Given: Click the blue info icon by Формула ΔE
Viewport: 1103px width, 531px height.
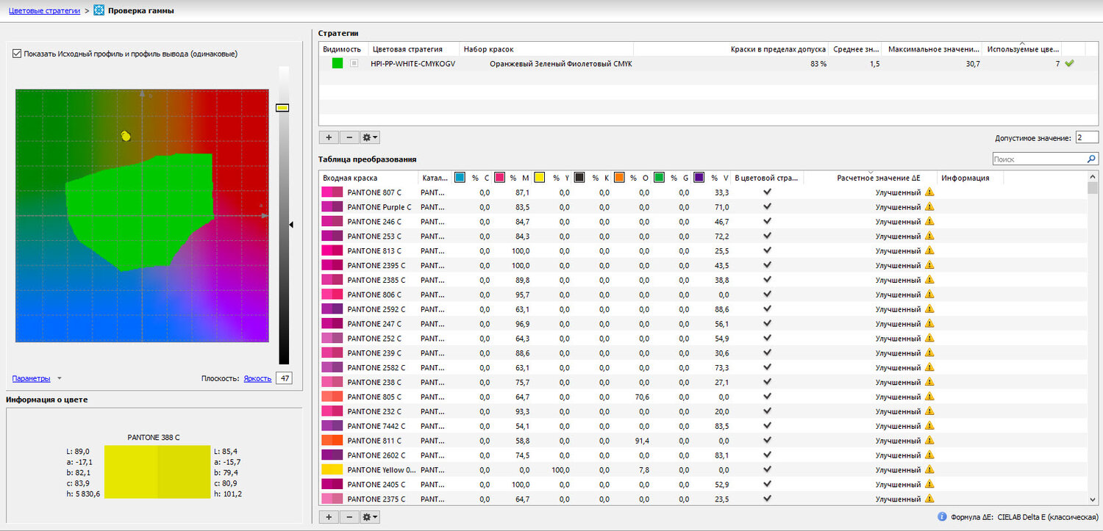Looking at the screenshot, I should click(x=942, y=517).
